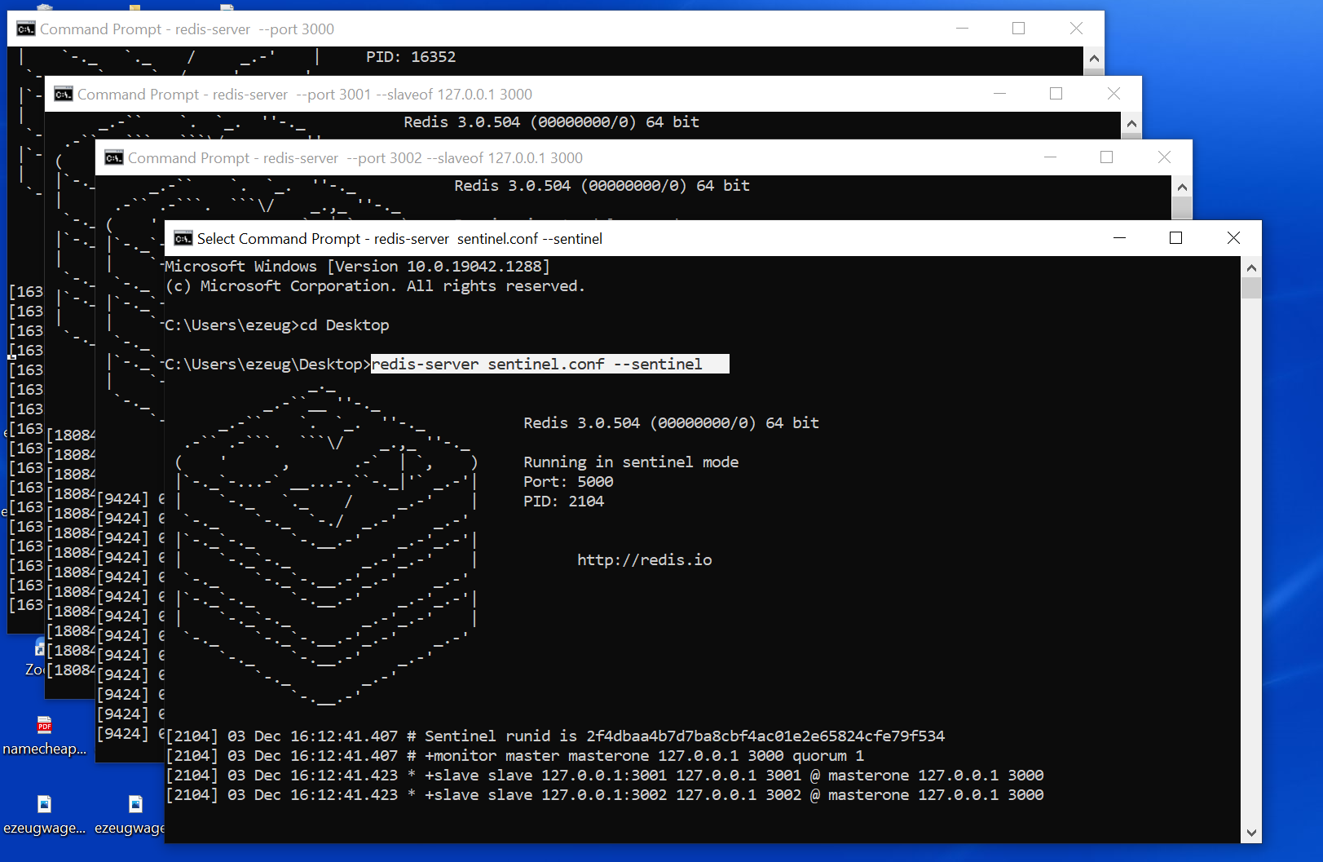Click 'PID: 16352' in port 3000 window
Screen dimensions: 1323x862
(x=411, y=57)
